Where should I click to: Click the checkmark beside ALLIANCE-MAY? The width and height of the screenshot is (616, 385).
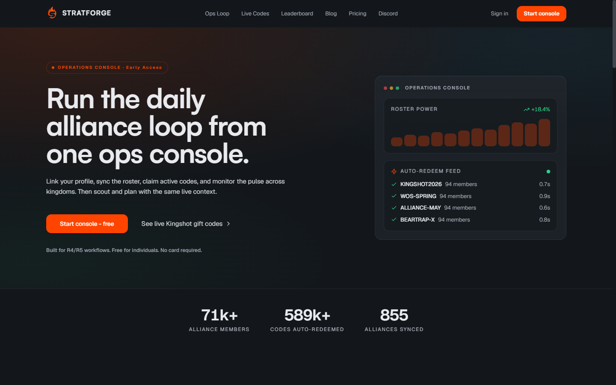[x=394, y=208]
